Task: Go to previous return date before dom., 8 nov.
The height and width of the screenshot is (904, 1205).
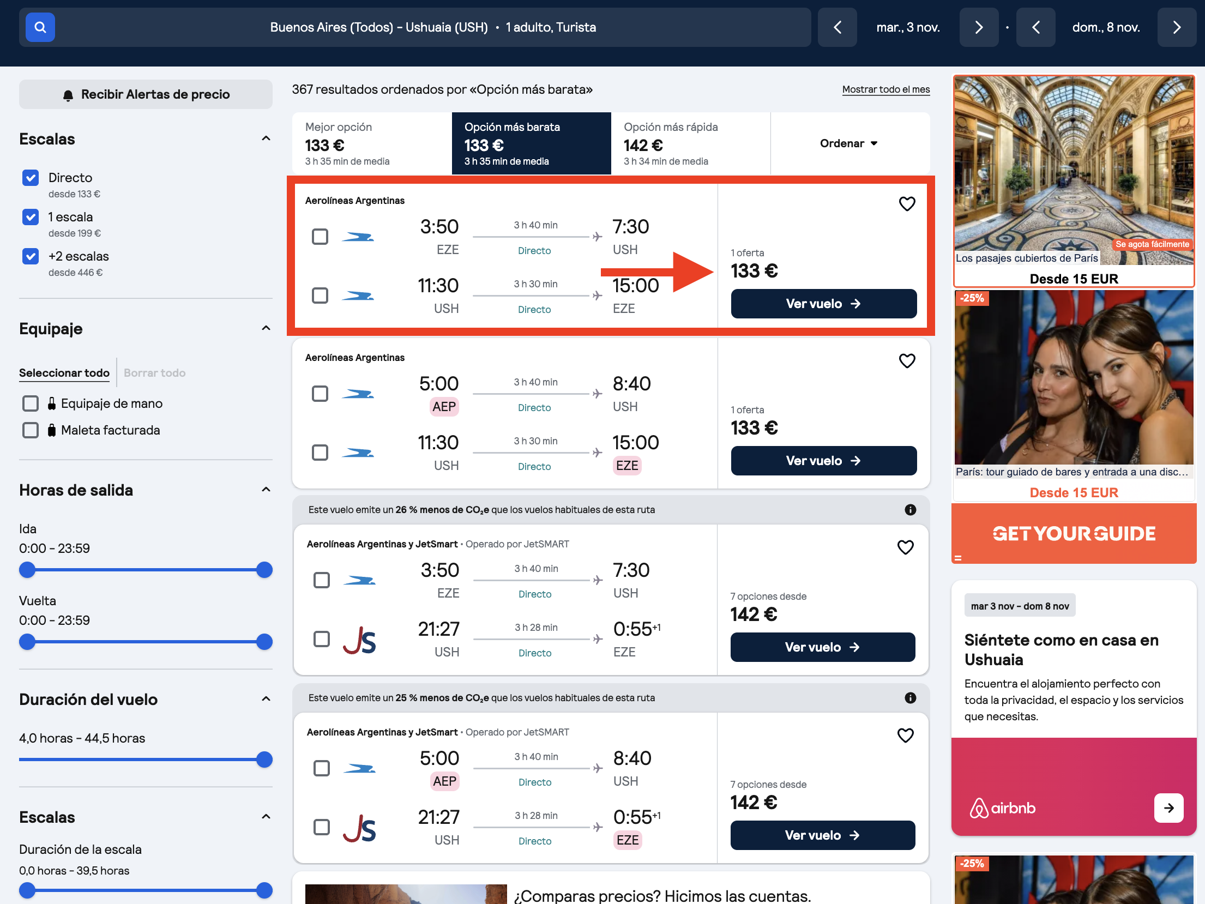Action: (1036, 27)
